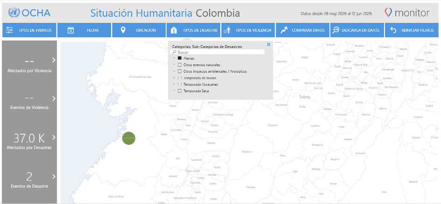Open Eventos de Violencia arrow
Image resolution: width=441 pixels, height=204 pixels.
(x=54, y=99)
